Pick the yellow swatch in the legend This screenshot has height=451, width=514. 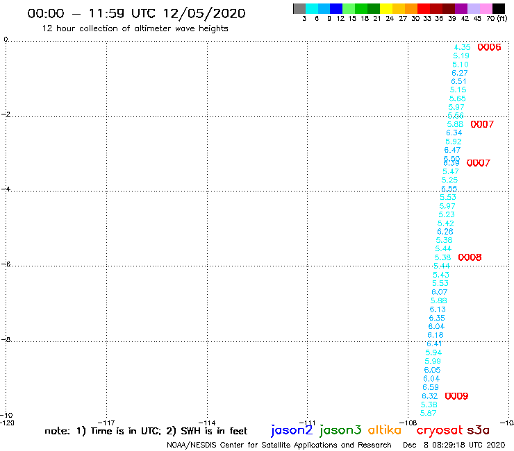click(x=386, y=9)
